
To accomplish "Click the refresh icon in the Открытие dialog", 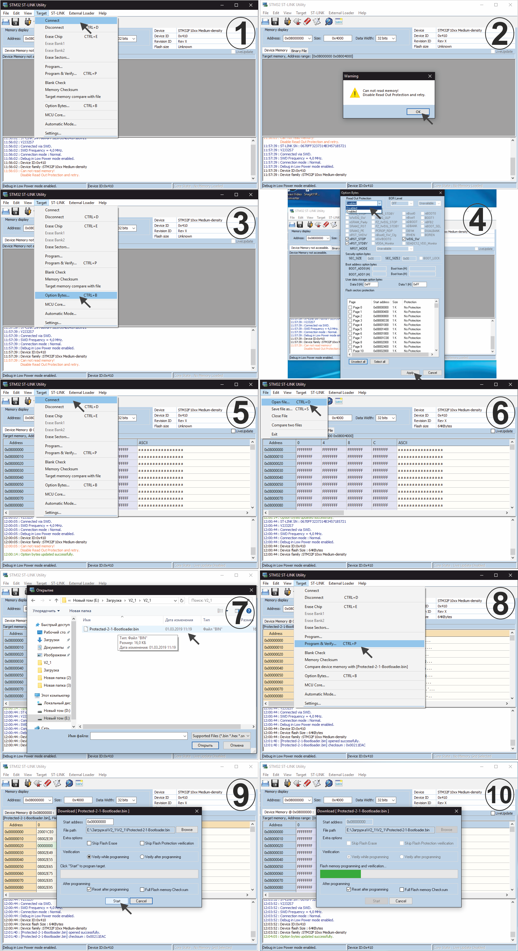I will coord(181,600).
